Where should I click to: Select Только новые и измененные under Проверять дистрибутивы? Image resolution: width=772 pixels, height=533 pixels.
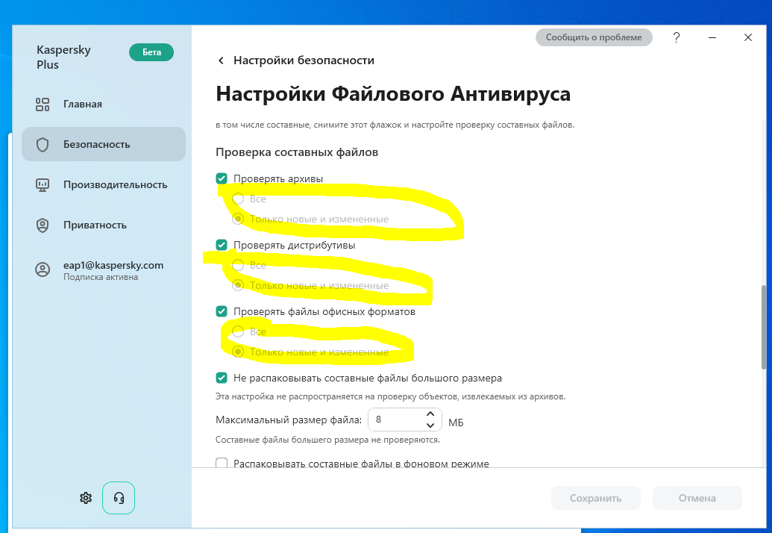(238, 285)
